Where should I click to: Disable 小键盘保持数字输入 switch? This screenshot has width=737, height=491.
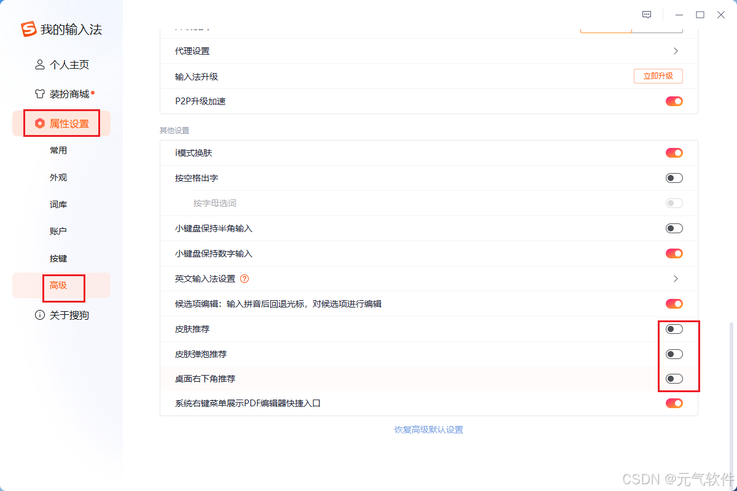[x=674, y=253]
